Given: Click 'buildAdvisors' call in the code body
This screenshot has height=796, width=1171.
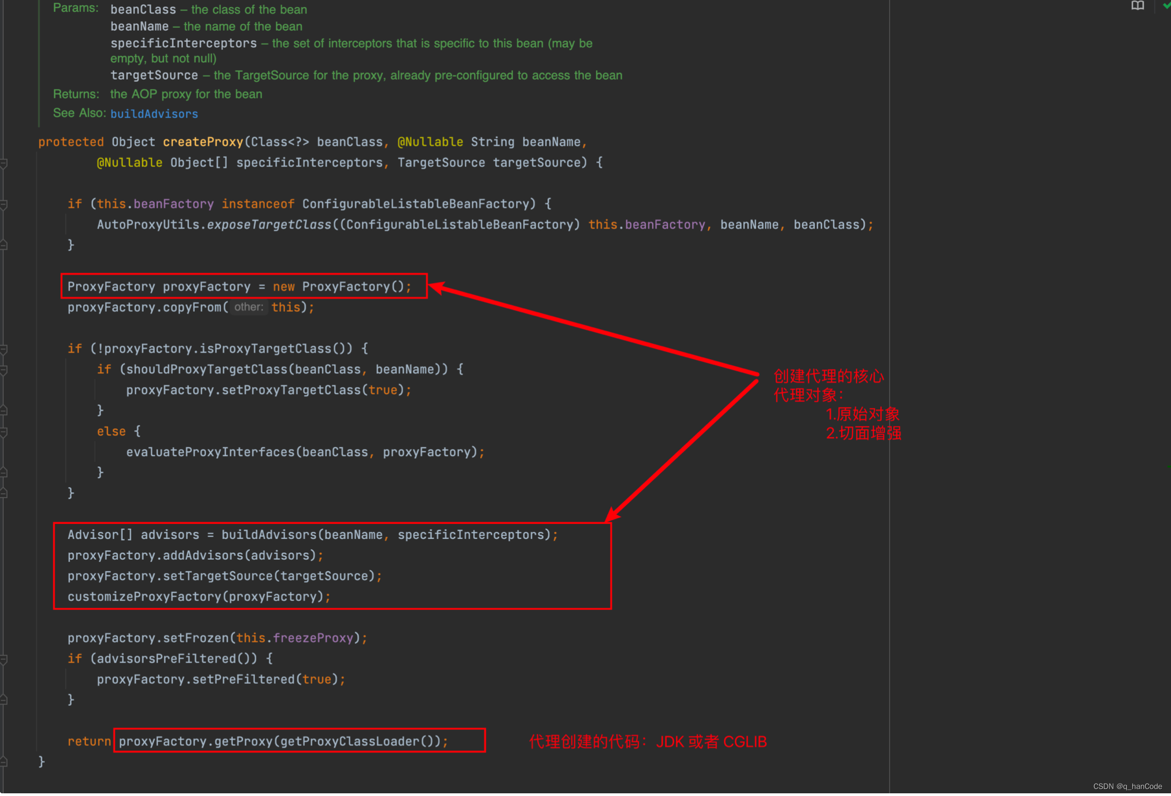Looking at the screenshot, I should tap(269, 535).
